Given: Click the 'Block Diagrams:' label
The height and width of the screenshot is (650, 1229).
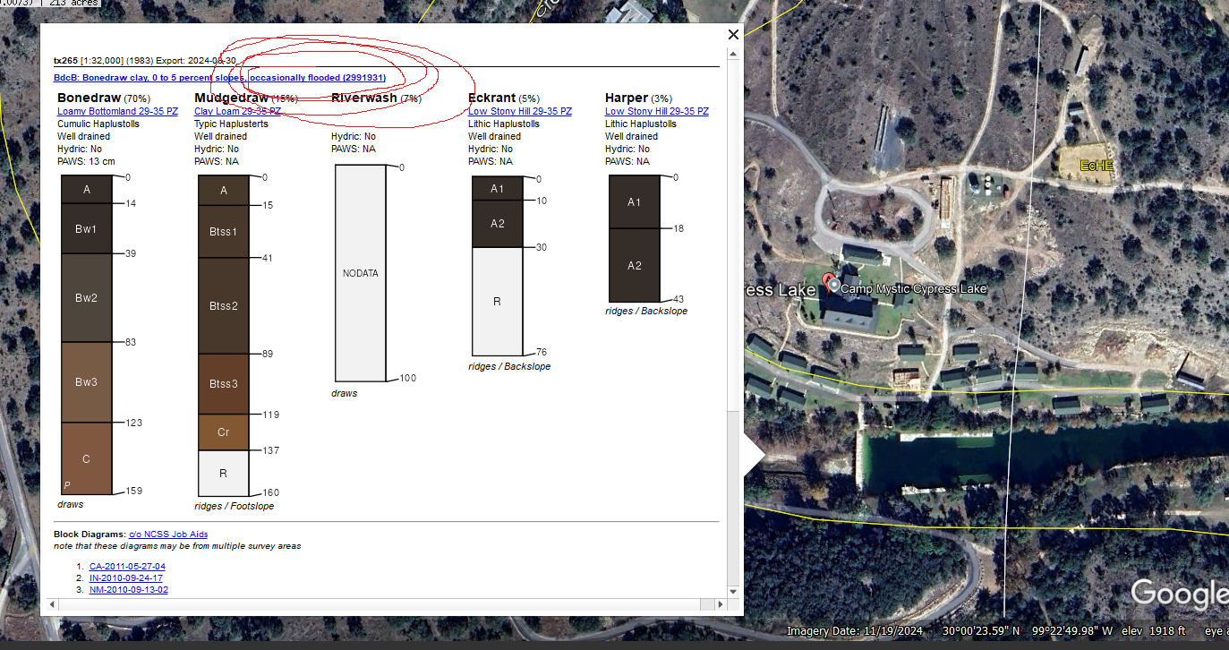Looking at the screenshot, I should (90, 534).
